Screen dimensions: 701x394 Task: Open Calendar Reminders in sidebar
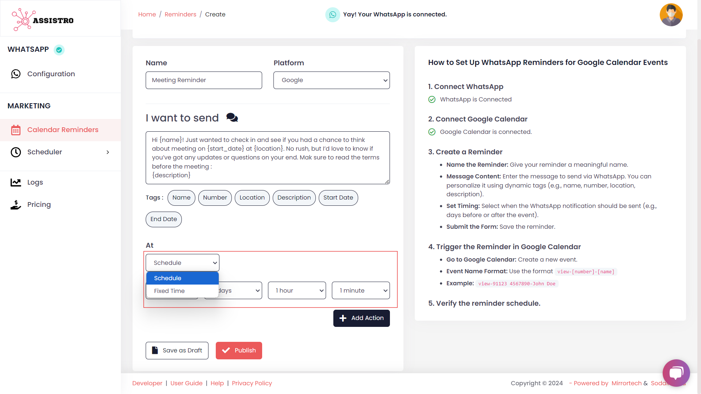[x=63, y=130]
